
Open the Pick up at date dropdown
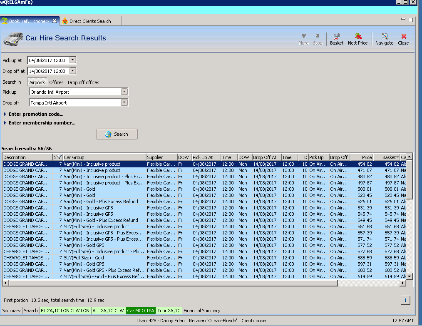coord(73,60)
